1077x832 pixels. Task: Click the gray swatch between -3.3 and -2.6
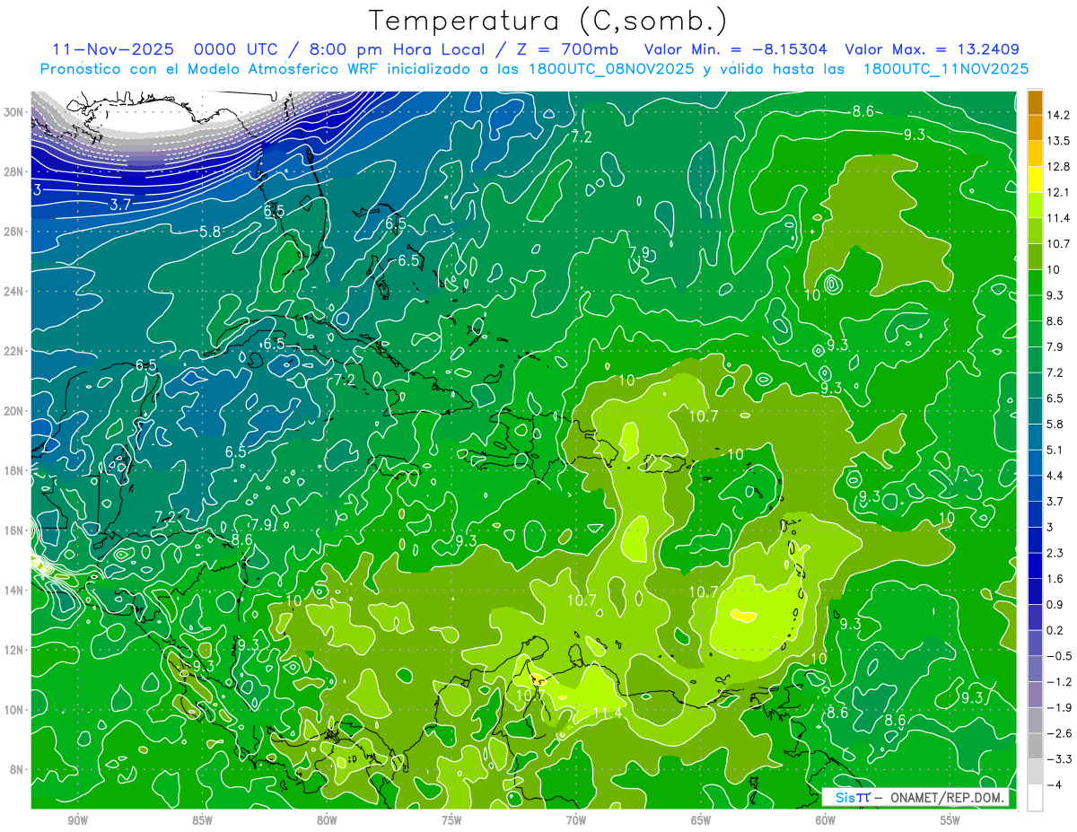1035,746
